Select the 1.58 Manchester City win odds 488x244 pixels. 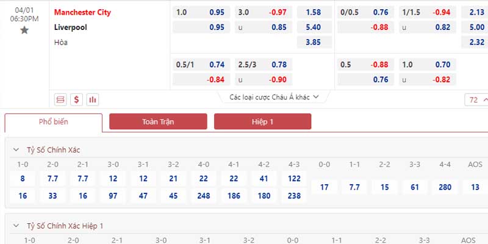click(315, 12)
